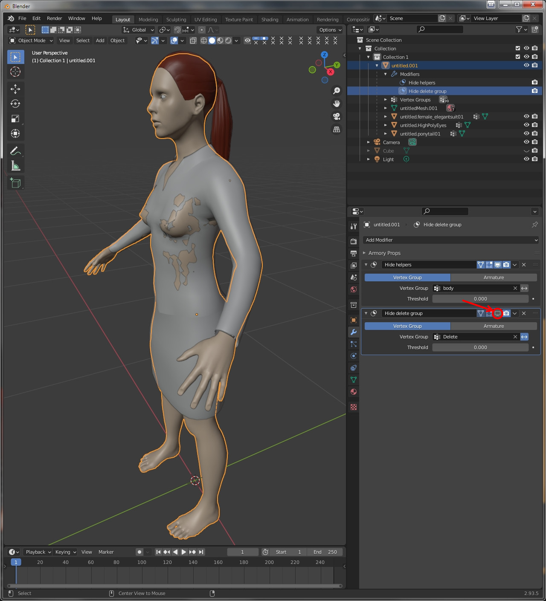Toggle eye visibility of untitled.ponytail01
This screenshot has height=601, width=546.
(x=526, y=133)
